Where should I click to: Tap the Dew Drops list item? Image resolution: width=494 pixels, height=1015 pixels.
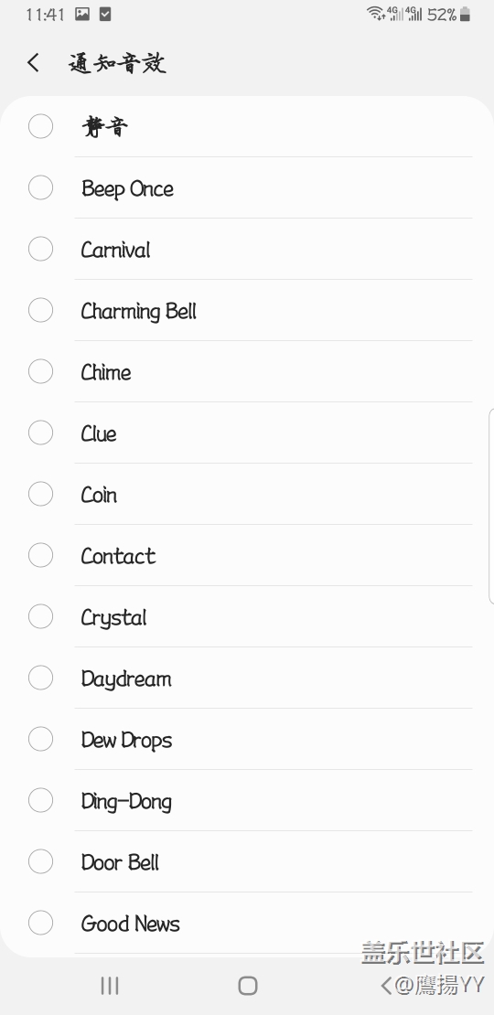pos(247,739)
